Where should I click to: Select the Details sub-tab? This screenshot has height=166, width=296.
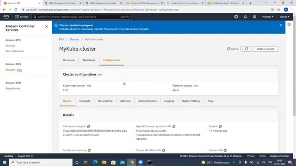pos(67,101)
